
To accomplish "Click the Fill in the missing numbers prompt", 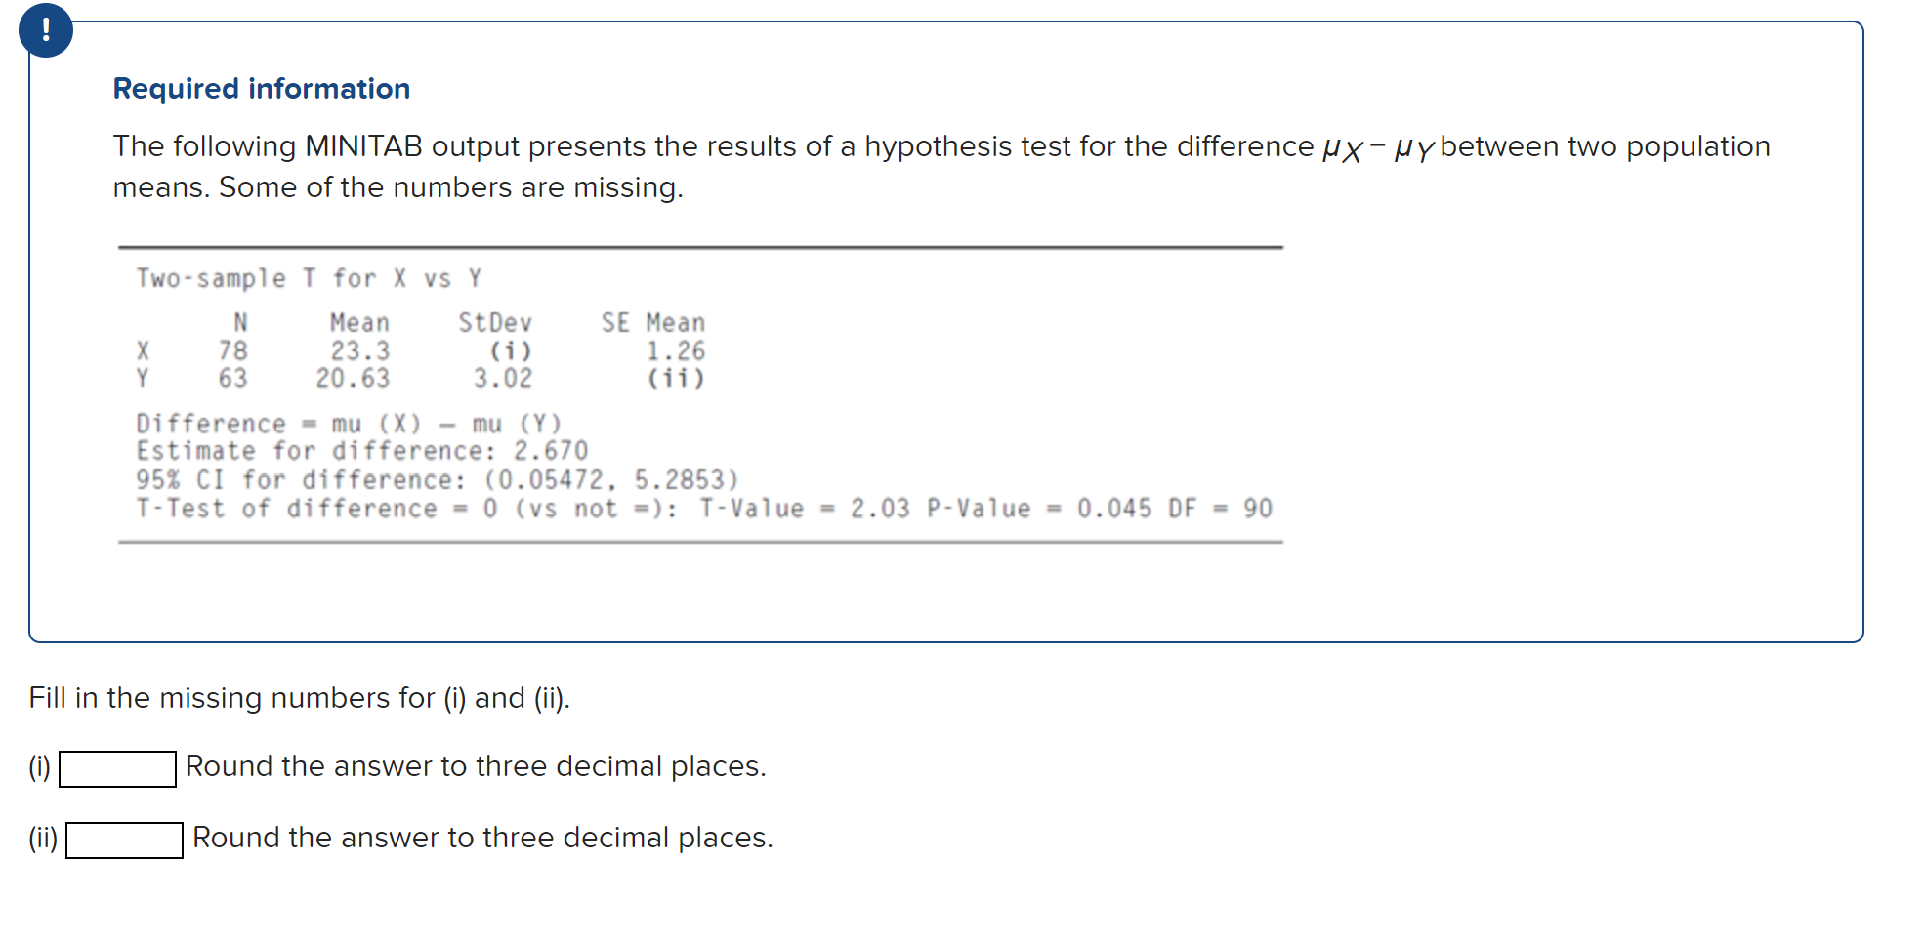I will tap(298, 697).
